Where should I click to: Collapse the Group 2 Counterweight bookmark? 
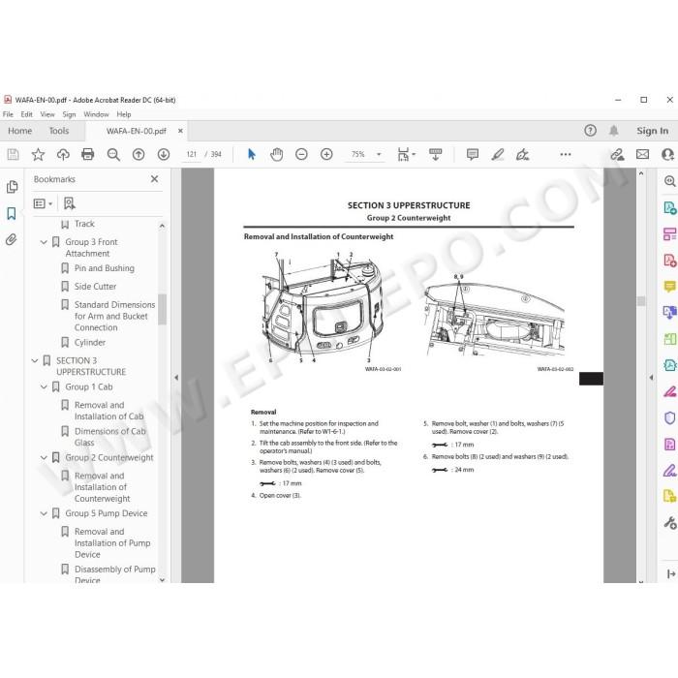[x=44, y=457]
